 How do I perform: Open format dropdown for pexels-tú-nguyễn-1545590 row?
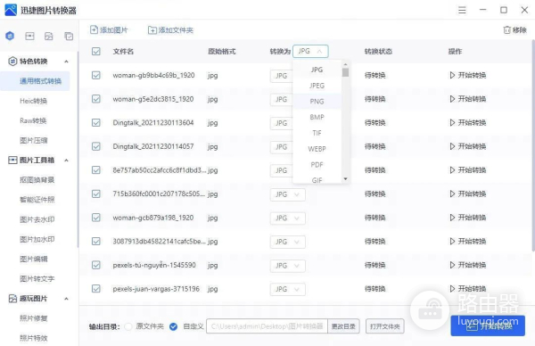(288, 266)
